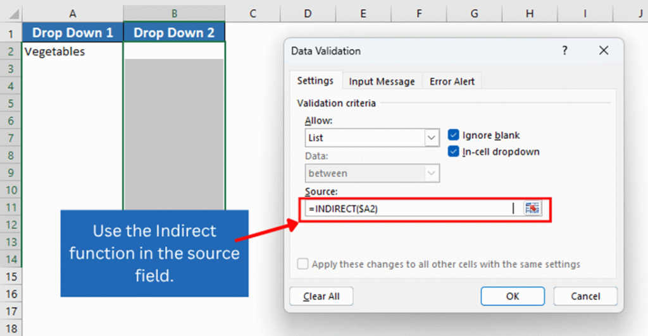Screen dimensions: 648x336
Task: Toggle the Ignore blank checkbox
Action: (x=453, y=135)
